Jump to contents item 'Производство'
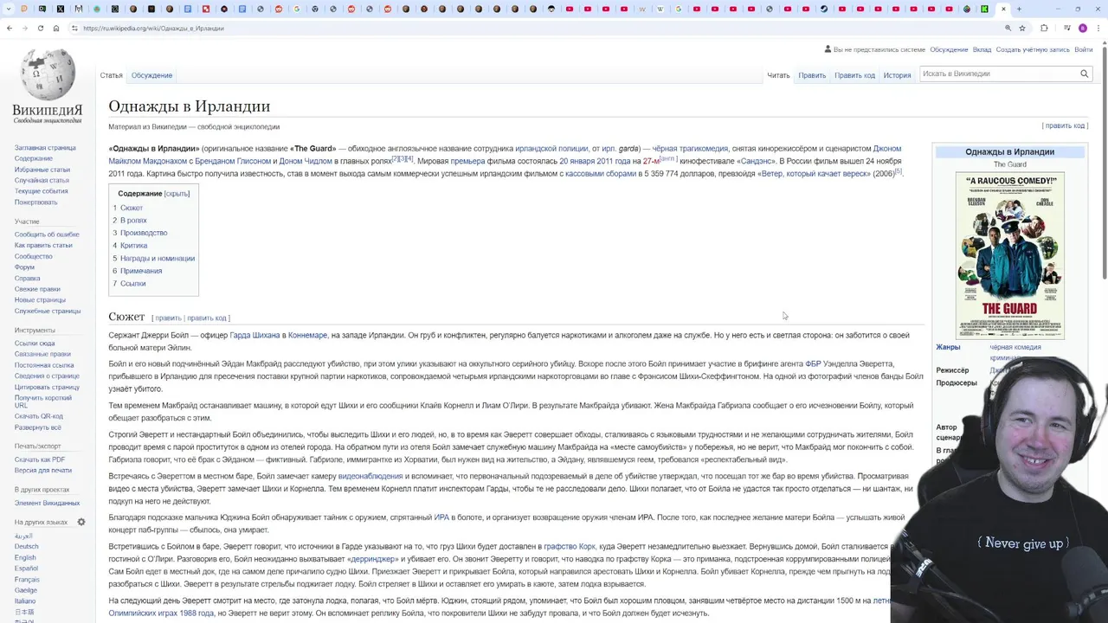Viewport: 1108px width, 623px height. click(144, 233)
